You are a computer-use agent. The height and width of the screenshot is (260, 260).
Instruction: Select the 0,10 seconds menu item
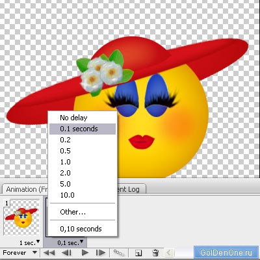click(x=83, y=229)
